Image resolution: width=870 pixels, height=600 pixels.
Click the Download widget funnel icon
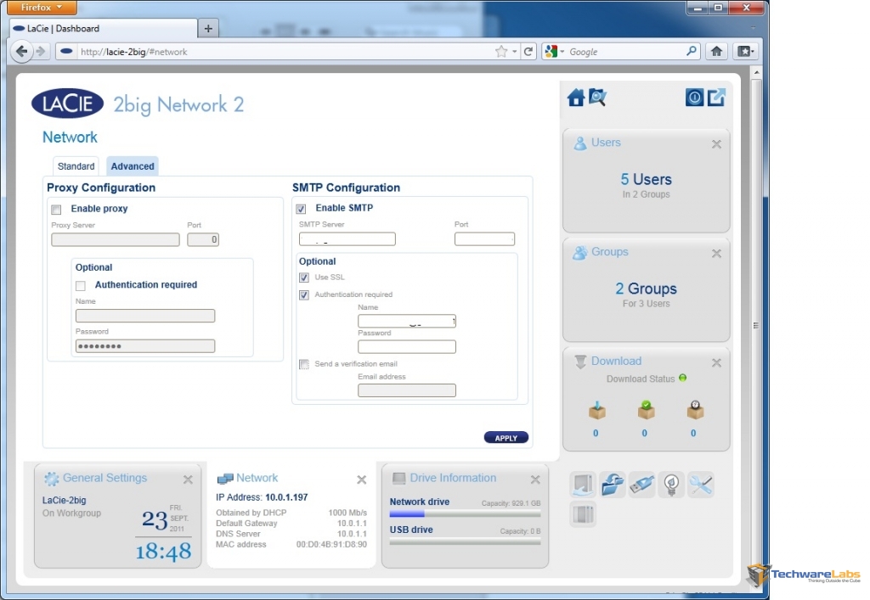(580, 362)
